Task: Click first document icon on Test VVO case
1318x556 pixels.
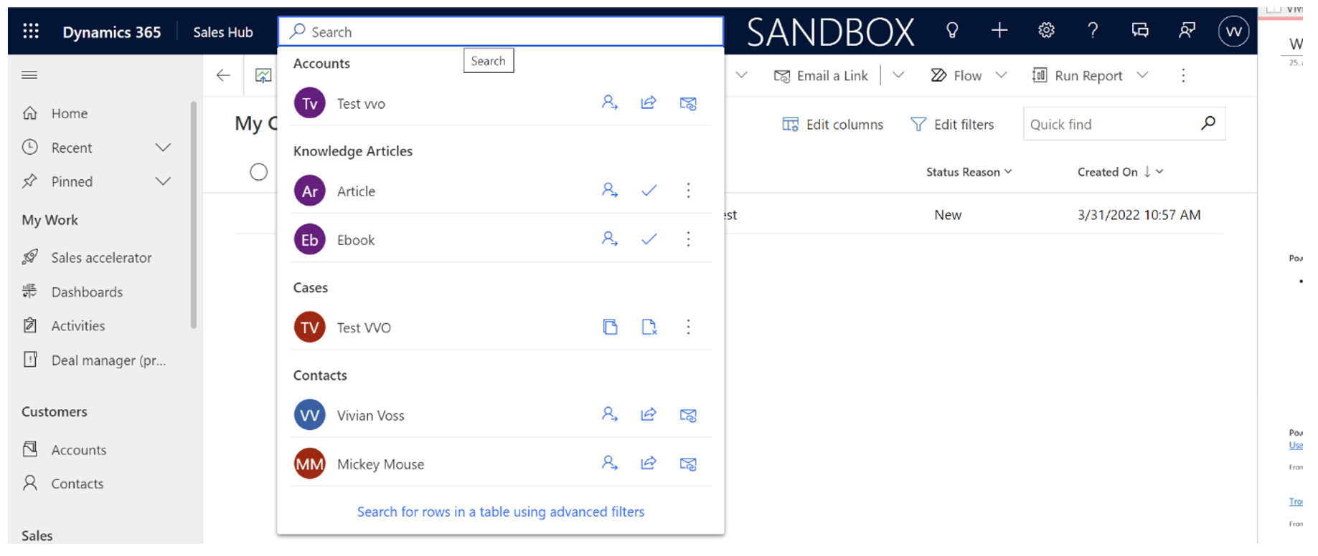Action: click(x=610, y=327)
